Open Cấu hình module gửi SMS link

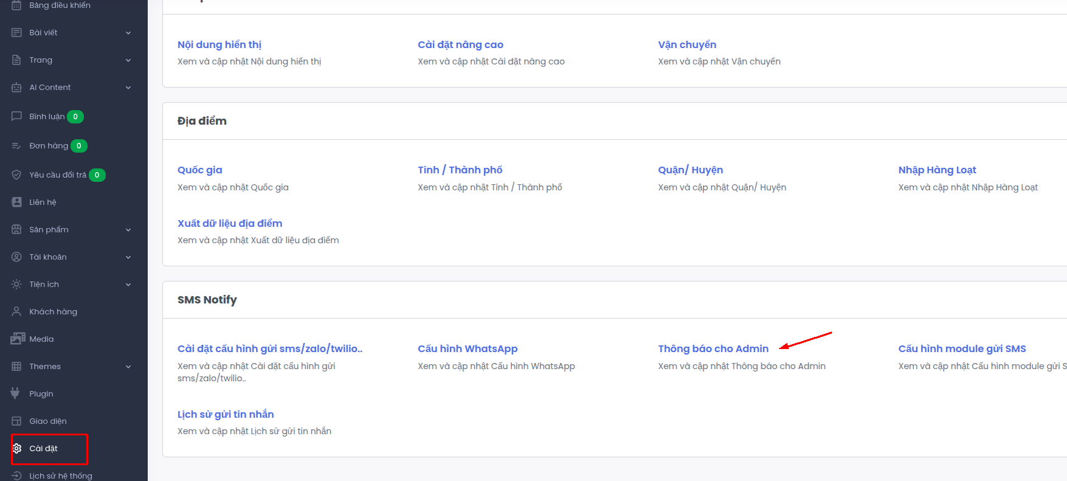962,349
